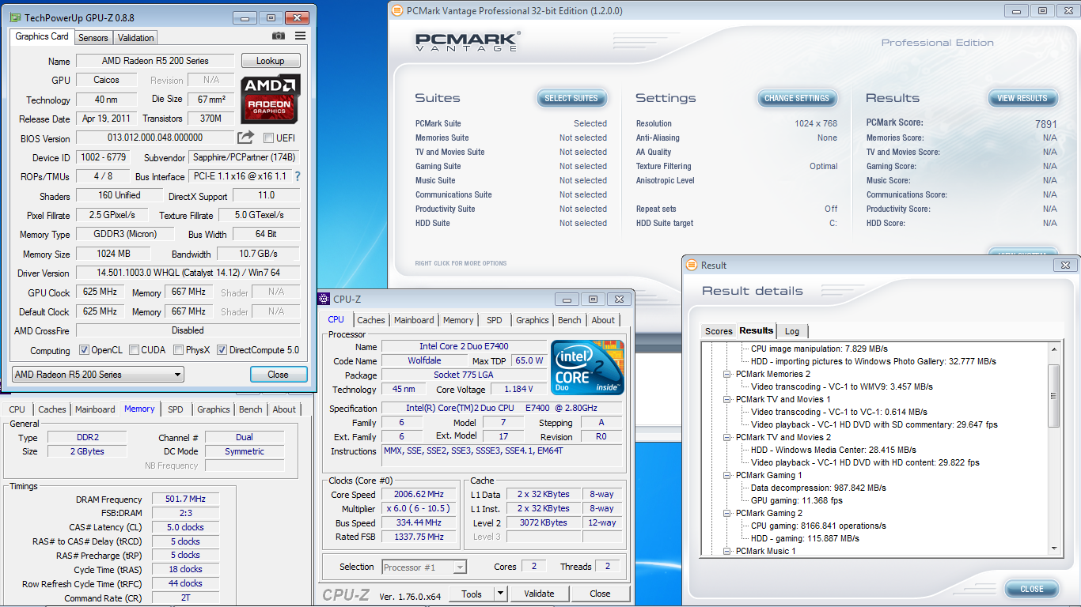The height and width of the screenshot is (607, 1081).
Task: Click the Driver Version field in GPU-Z
Action: [x=188, y=273]
